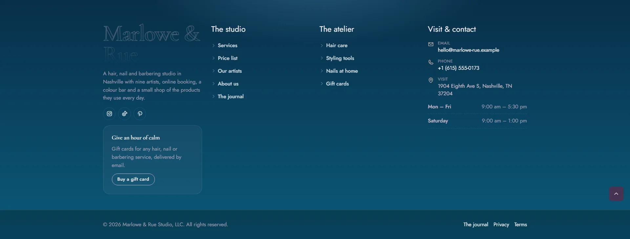Go to the Price list page
The width and height of the screenshot is (630, 239).
pyautogui.click(x=227, y=58)
